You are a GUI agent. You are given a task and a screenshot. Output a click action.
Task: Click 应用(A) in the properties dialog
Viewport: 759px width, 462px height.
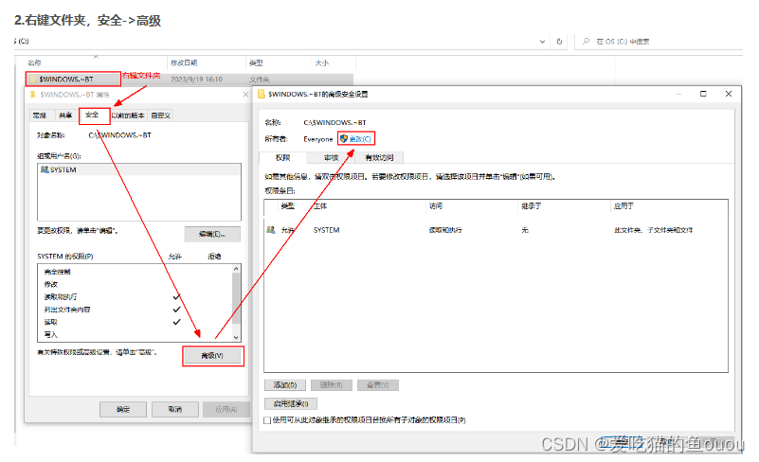[226, 409]
